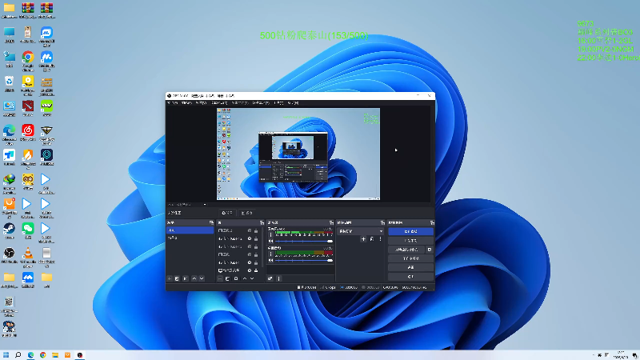Viewport: 640px width, 360px height.
Task: Select the highlighted scene in Scenes list
Action: tap(190, 230)
